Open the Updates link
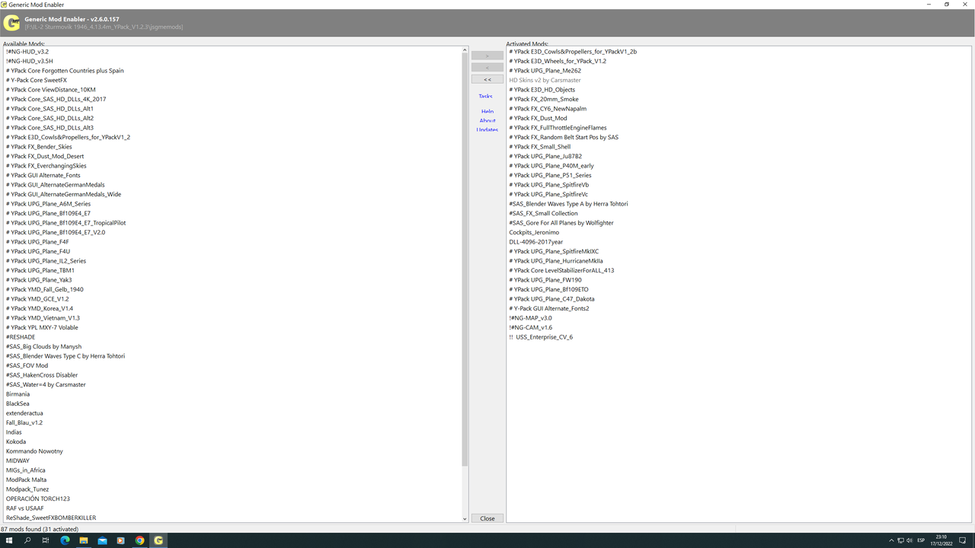 pyautogui.click(x=487, y=130)
